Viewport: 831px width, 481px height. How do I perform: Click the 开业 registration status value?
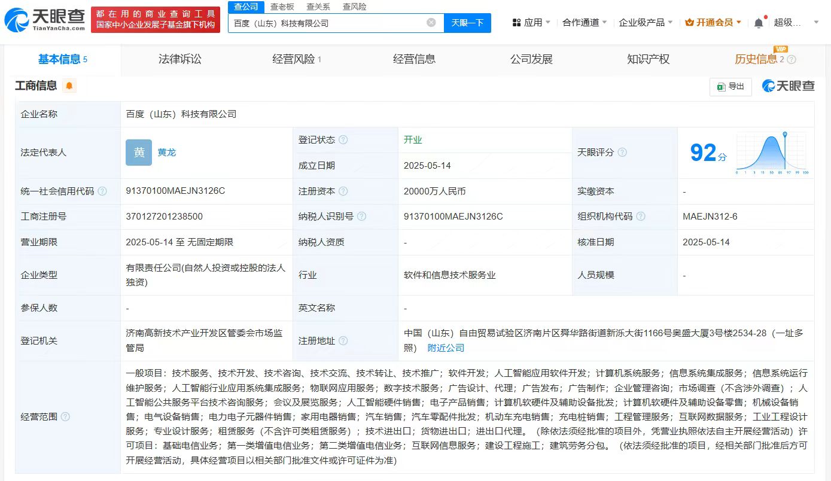click(413, 139)
